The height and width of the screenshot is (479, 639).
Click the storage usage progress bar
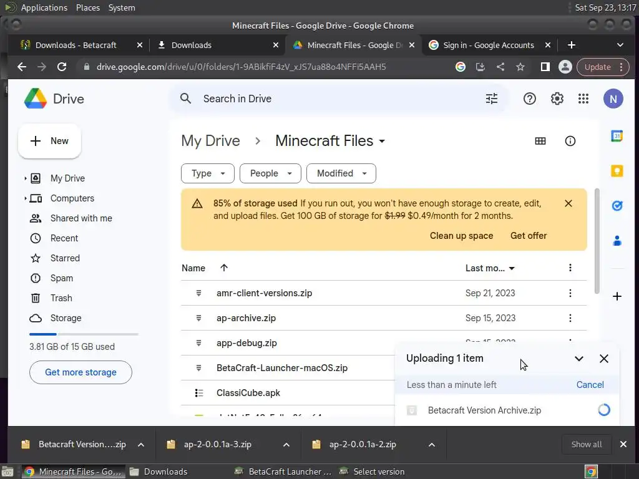click(x=84, y=334)
